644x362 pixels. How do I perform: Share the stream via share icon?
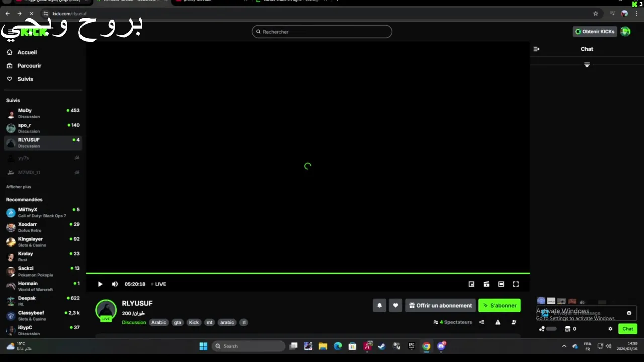click(x=481, y=322)
